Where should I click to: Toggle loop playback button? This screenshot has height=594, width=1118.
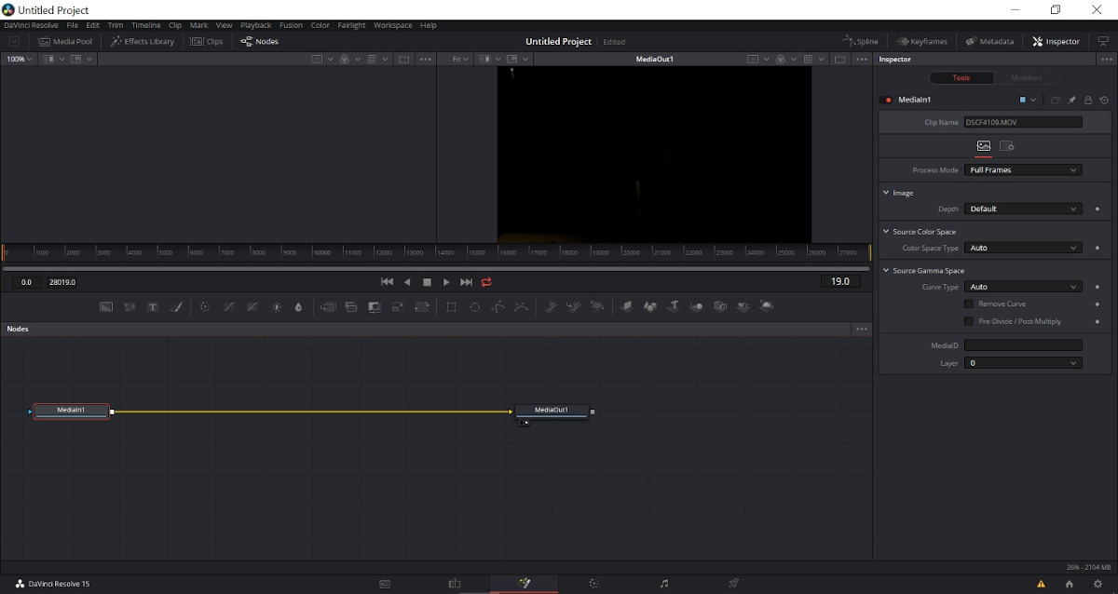click(486, 282)
